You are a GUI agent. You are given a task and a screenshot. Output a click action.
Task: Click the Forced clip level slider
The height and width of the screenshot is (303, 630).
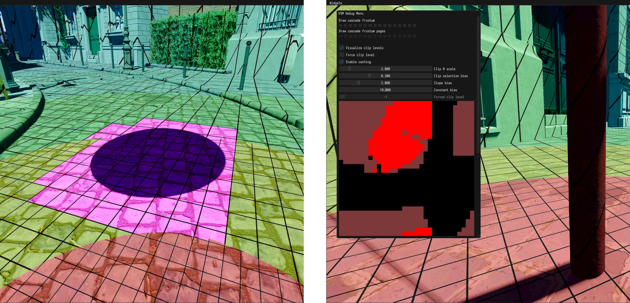[x=385, y=97]
